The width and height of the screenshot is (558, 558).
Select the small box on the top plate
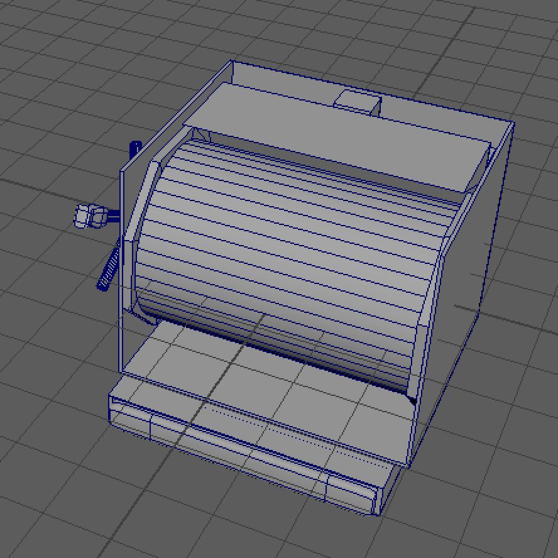coord(358,103)
